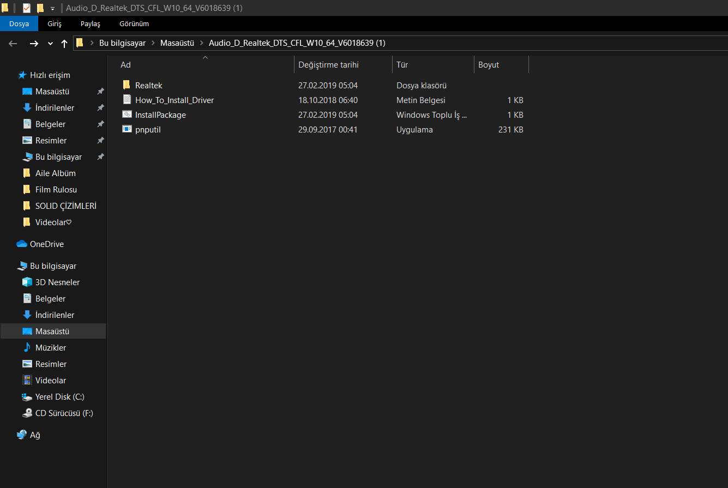Expand the chevron before Bu bilgisayar in address bar
Viewport: 728px width, 488px height.
pyautogui.click(x=92, y=43)
